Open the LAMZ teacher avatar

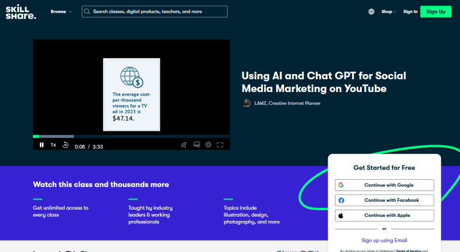coord(246,103)
